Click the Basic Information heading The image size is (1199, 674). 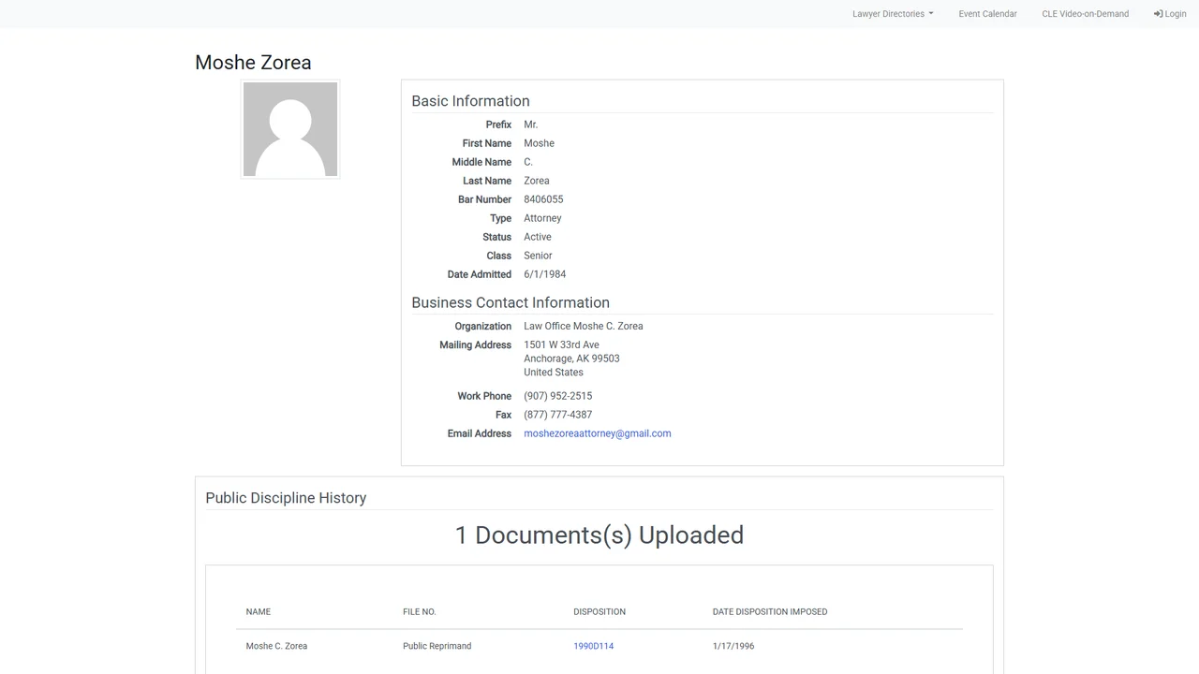coord(471,101)
